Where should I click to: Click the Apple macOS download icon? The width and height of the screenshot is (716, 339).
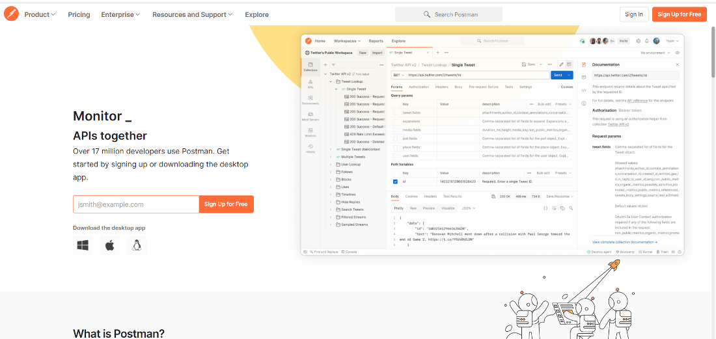coord(109,245)
